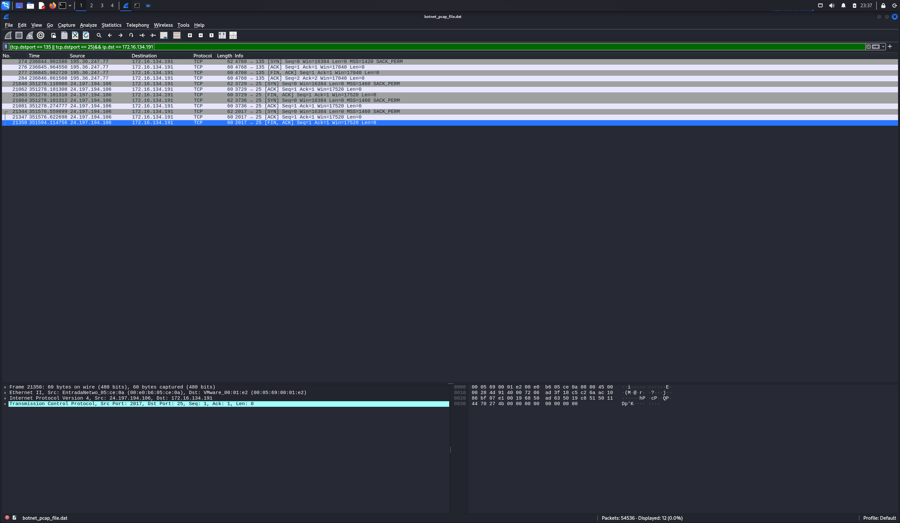The height and width of the screenshot is (523, 900).
Task: Click Close capture file icon
Action: (75, 35)
